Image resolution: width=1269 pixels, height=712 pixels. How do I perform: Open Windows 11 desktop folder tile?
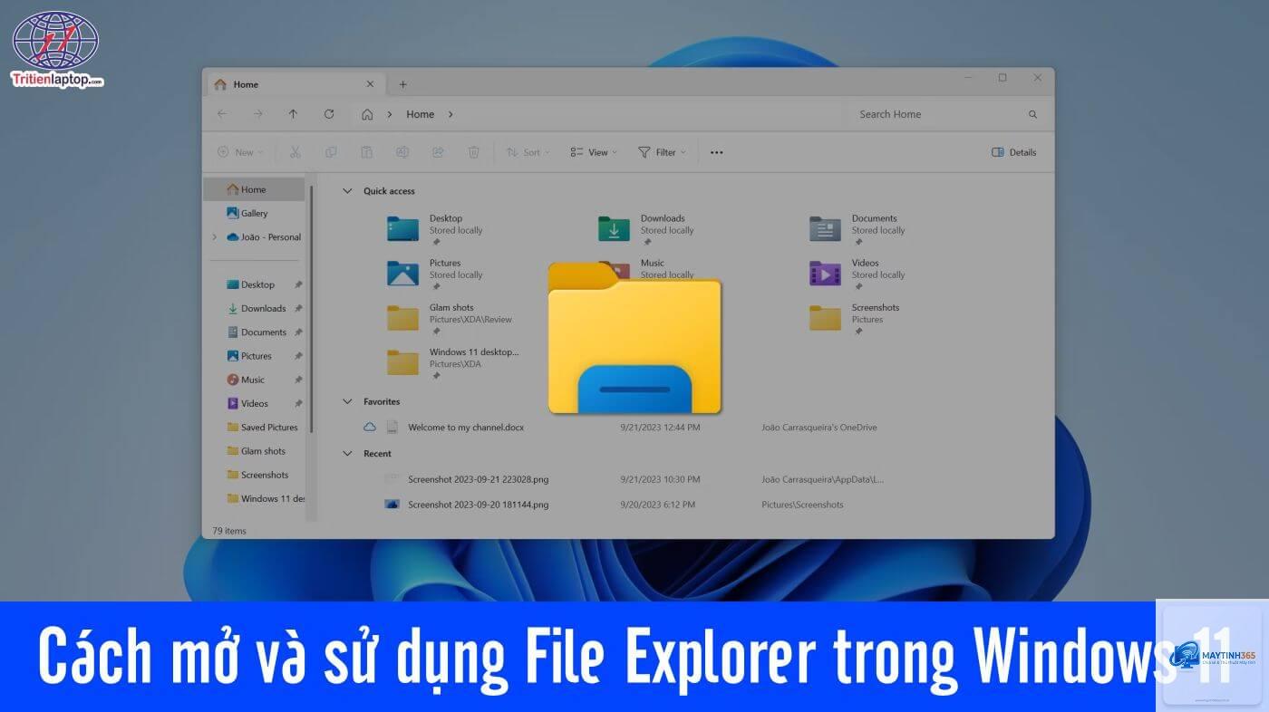click(x=453, y=362)
